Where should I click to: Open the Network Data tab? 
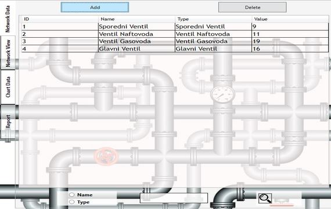coord(8,19)
